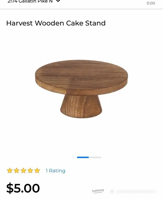Screen dimensions: 163x199
Task: Click the blurred username beside profile icon
Action: (x=136, y=191)
